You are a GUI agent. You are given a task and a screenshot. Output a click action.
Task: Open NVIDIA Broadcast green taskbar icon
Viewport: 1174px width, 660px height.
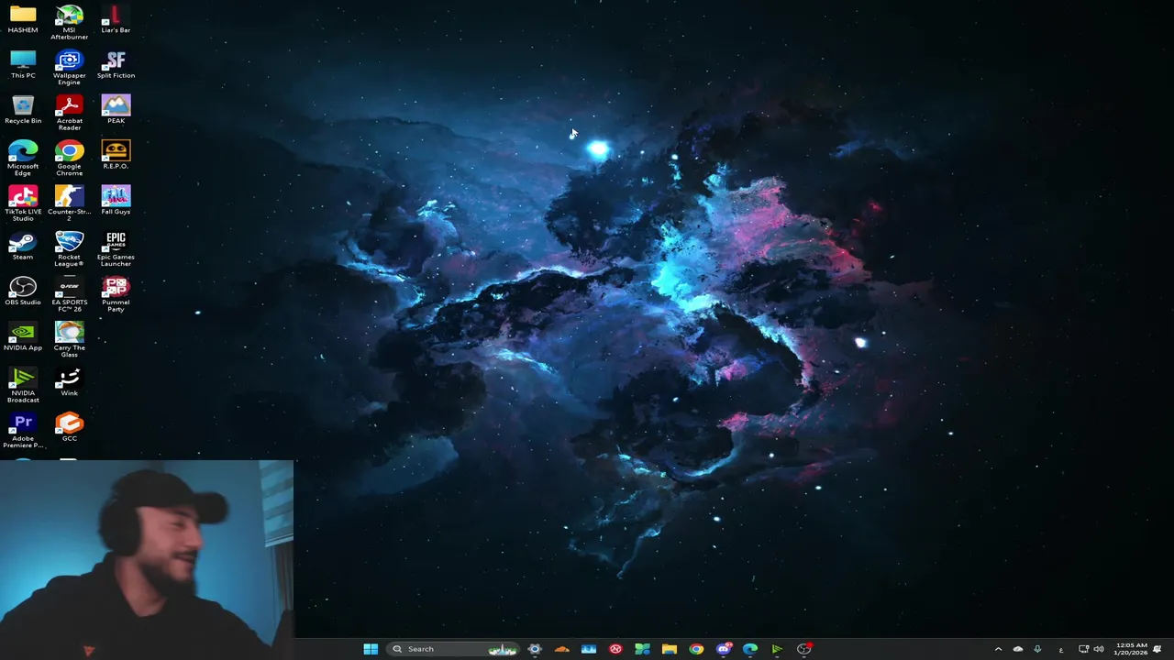777,649
